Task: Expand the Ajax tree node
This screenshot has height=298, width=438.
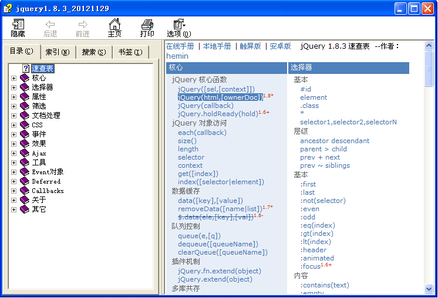Action: tap(14, 154)
